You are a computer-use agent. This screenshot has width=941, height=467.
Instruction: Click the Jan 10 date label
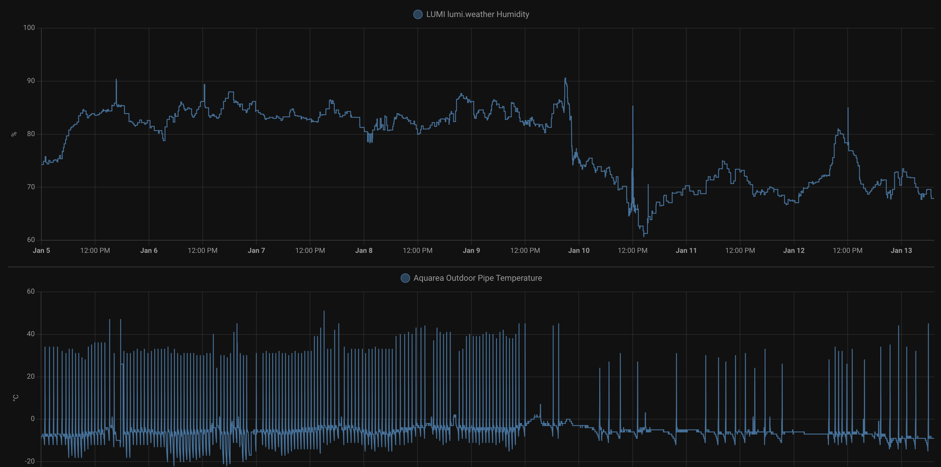[579, 251]
